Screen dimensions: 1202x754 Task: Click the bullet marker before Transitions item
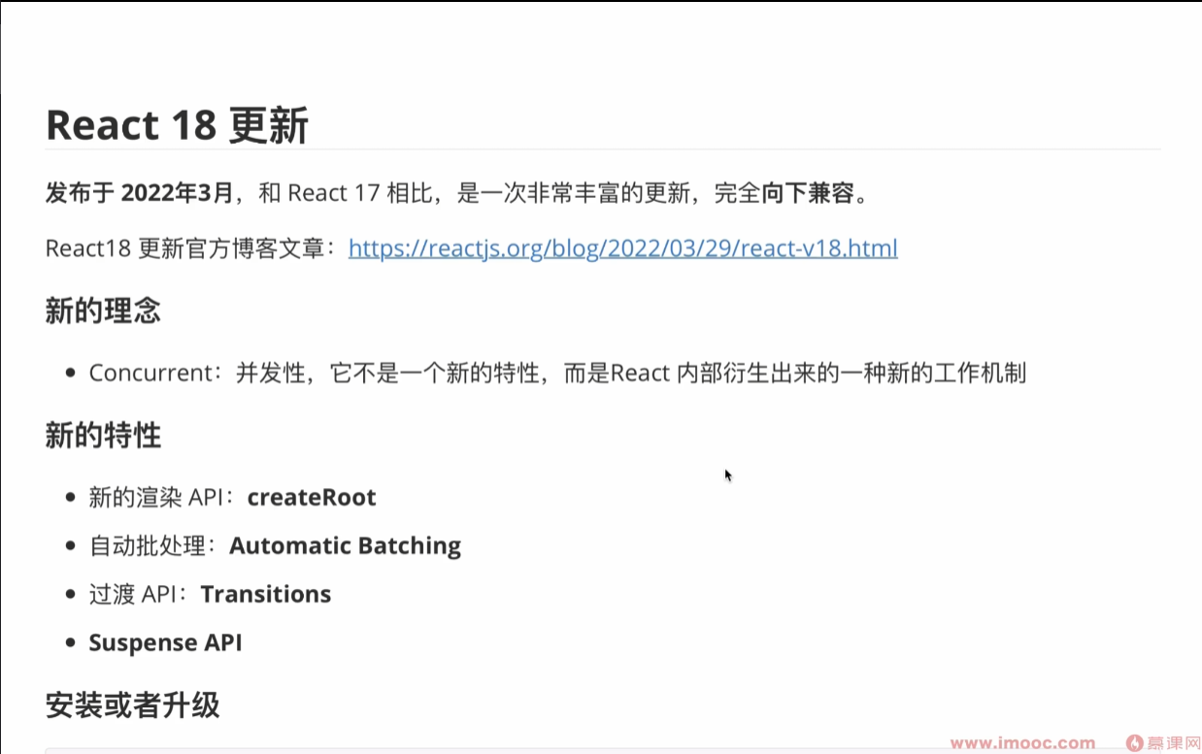coord(68,593)
